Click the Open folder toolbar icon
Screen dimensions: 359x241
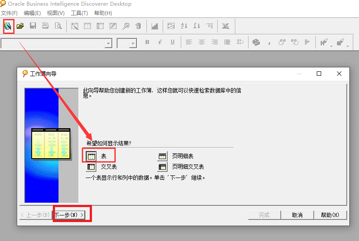(x=20, y=26)
